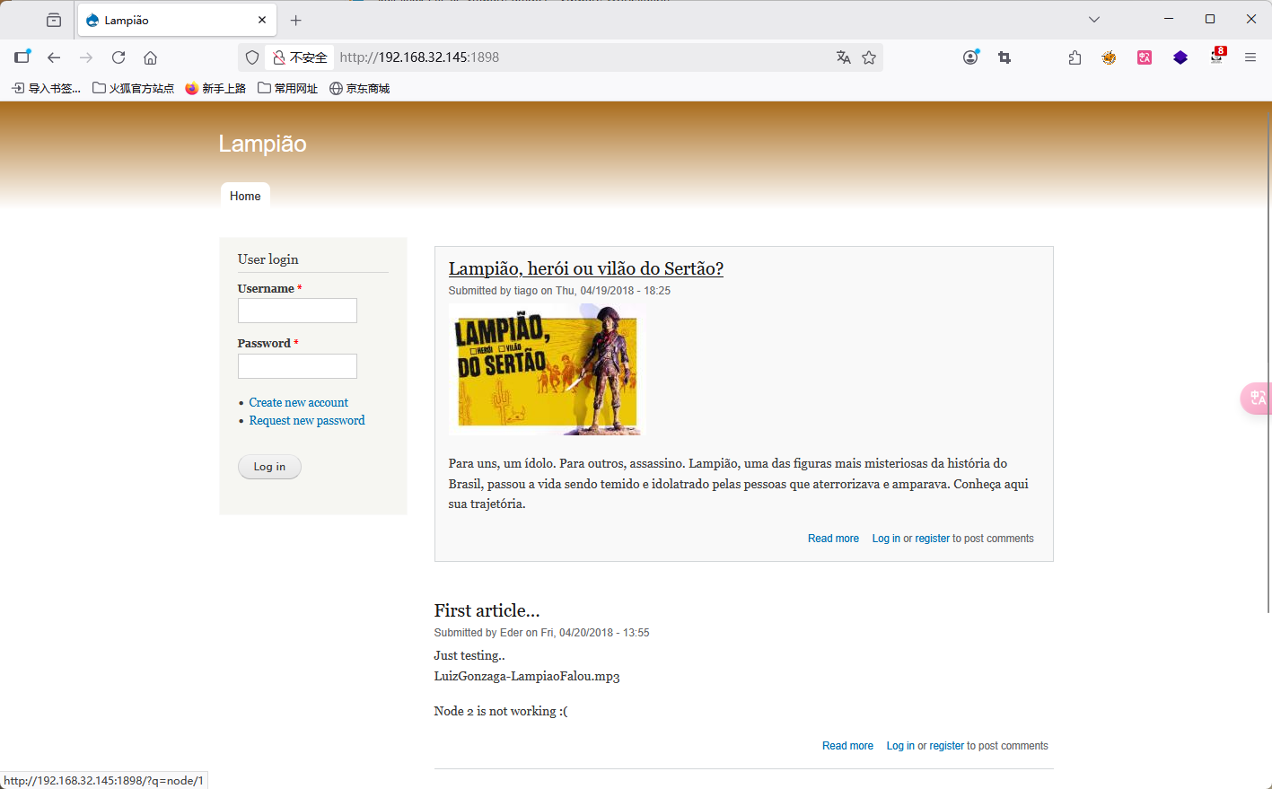Screen dimensions: 1272x789
Task: Close the Lampião browser tab
Action: tap(262, 20)
